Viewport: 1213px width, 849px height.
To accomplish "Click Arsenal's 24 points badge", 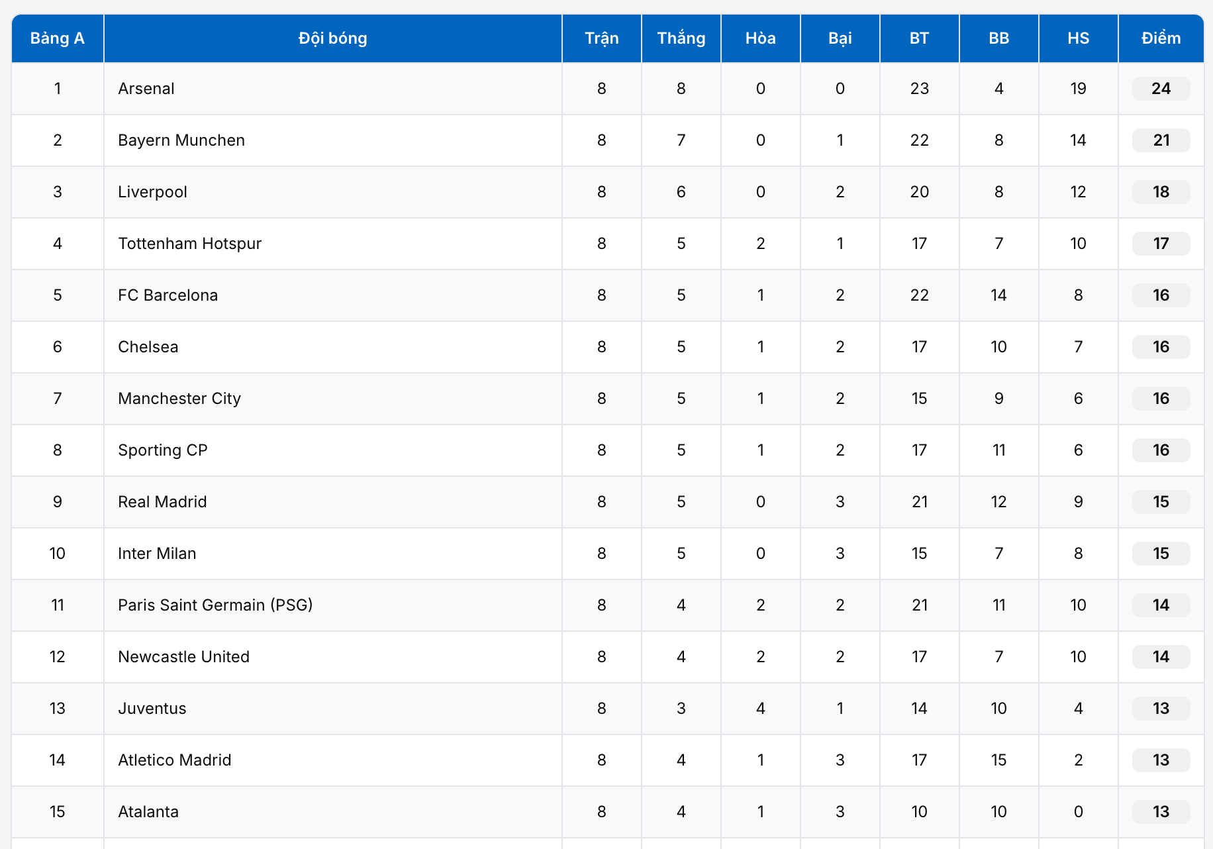I will coord(1161,89).
